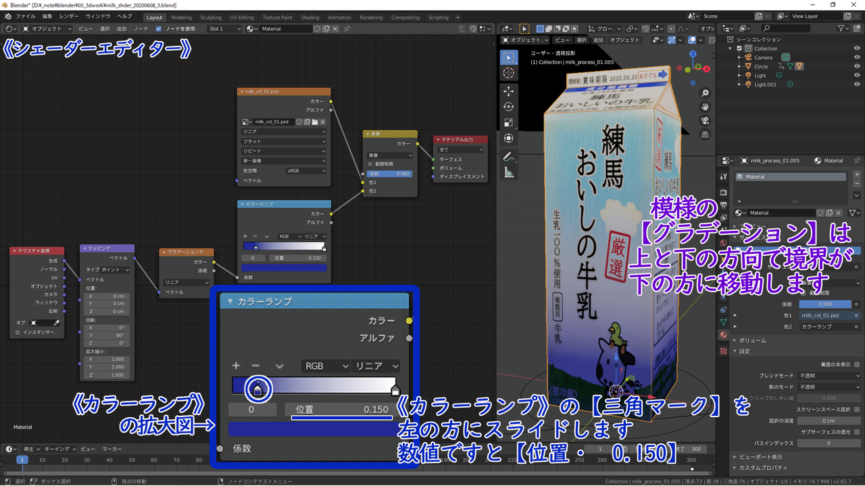Open the Texture properties checker tab icon
This screenshot has width=865, height=486.
click(724, 351)
